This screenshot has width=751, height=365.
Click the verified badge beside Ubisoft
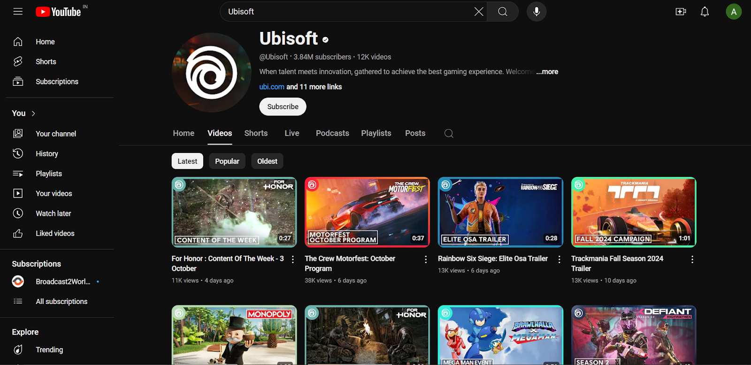point(325,40)
